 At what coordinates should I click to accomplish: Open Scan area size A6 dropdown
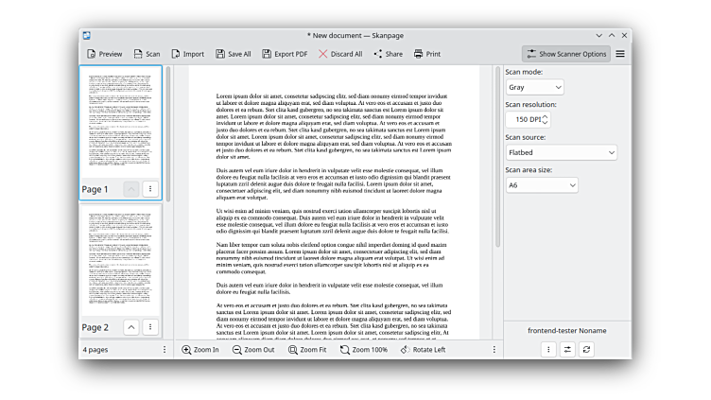coord(541,185)
